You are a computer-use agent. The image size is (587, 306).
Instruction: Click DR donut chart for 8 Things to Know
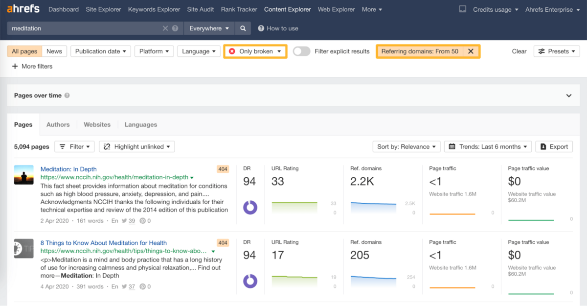(250, 281)
